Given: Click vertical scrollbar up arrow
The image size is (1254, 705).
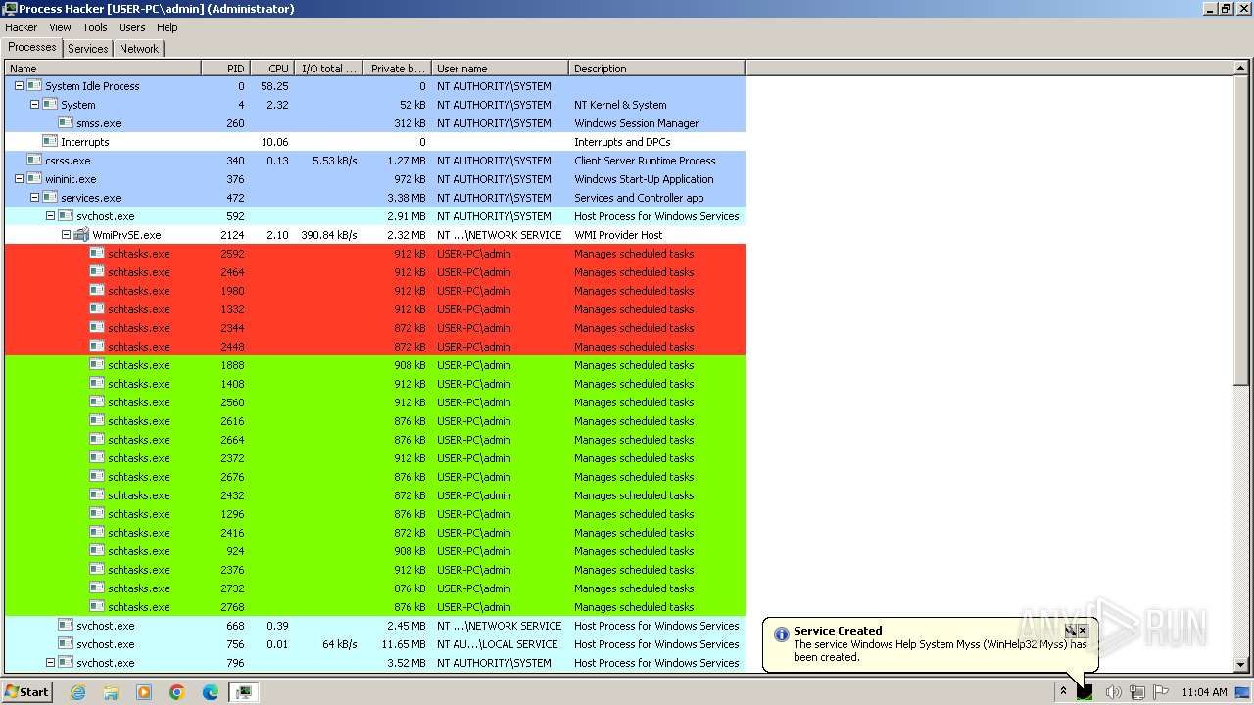Looking at the screenshot, I should [1241, 69].
